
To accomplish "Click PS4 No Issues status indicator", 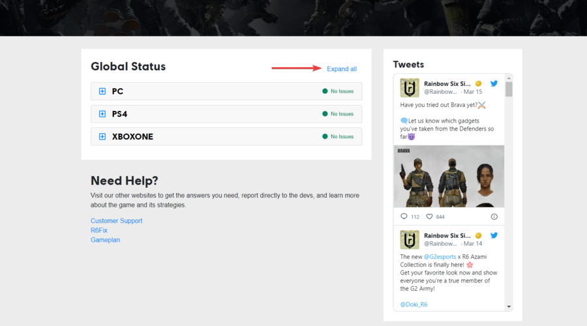I will coord(338,114).
